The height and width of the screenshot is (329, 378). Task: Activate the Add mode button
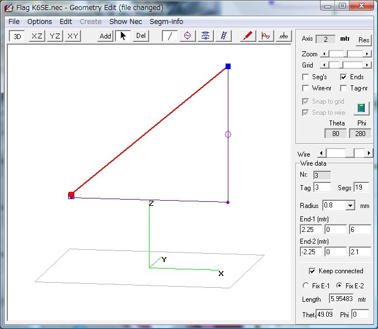tap(105, 36)
